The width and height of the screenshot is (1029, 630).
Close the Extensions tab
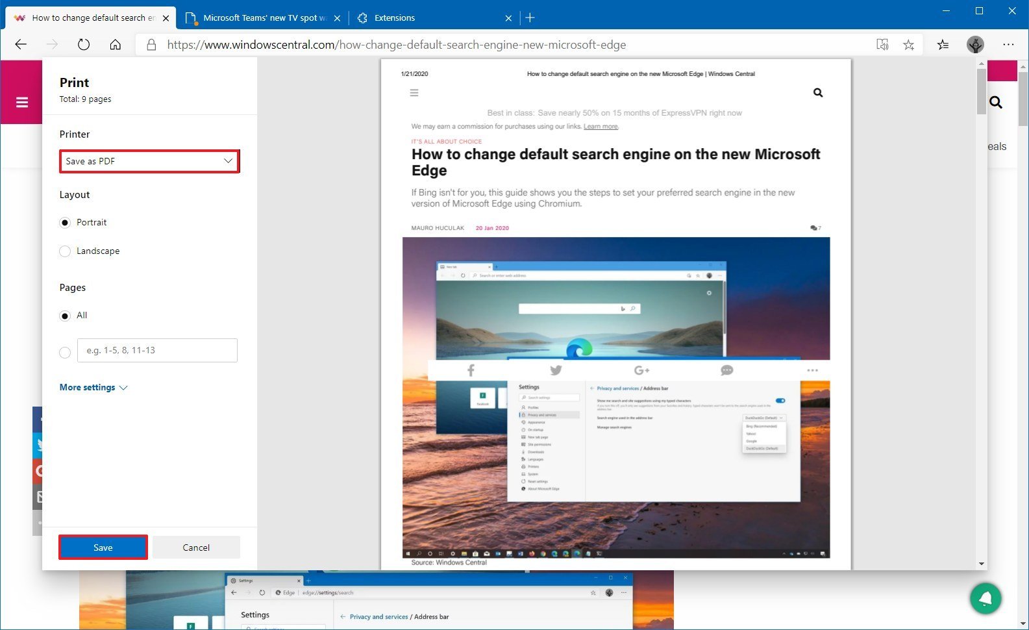[x=508, y=18]
